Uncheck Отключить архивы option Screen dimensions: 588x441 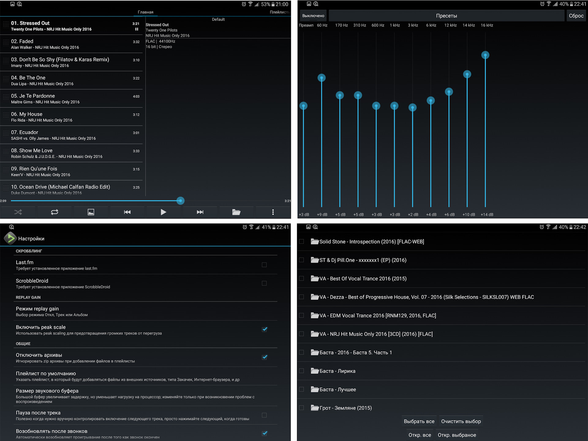click(265, 357)
